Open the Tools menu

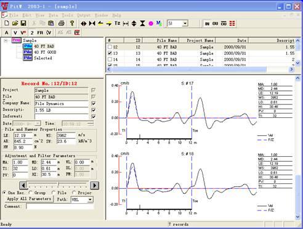(67, 15)
